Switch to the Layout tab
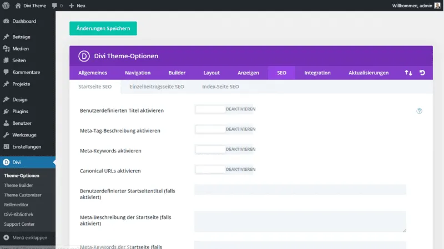The image size is (444, 249). pyautogui.click(x=211, y=73)
